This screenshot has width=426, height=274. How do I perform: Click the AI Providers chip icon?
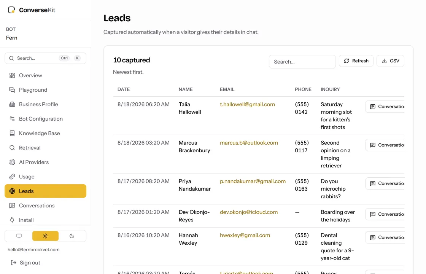pyautogui.click(x=12, y=162)
